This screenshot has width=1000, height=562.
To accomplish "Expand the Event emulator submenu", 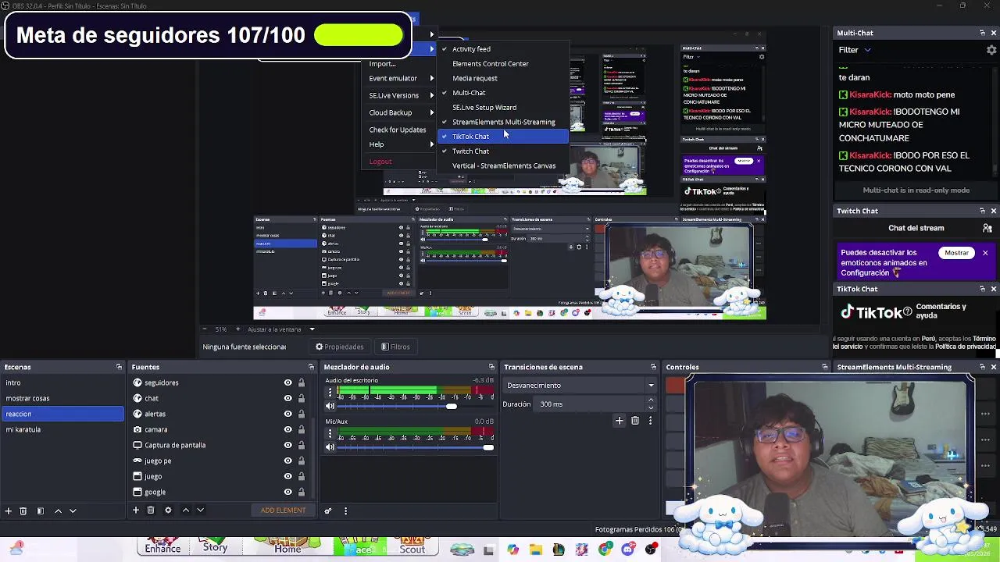I will pyautogui.click(x=401, y=79).
